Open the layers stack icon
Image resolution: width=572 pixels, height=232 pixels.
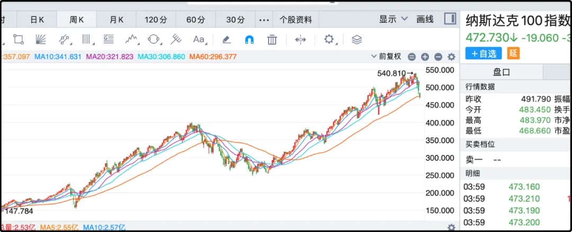tap(356, 39)
